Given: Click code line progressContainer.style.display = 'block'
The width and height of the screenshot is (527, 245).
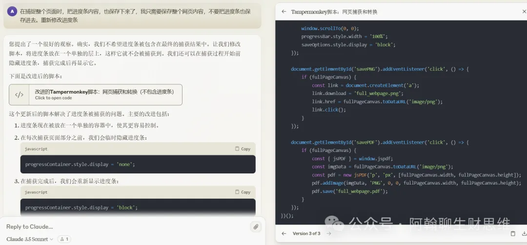Looking at the screenshot, I should tap(81, 208).
